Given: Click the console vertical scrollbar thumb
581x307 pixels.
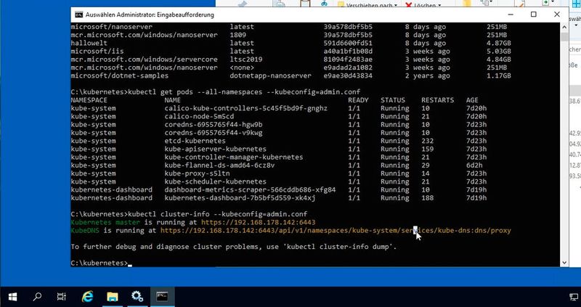Looking at the screenshot, I should coord(564,37).
